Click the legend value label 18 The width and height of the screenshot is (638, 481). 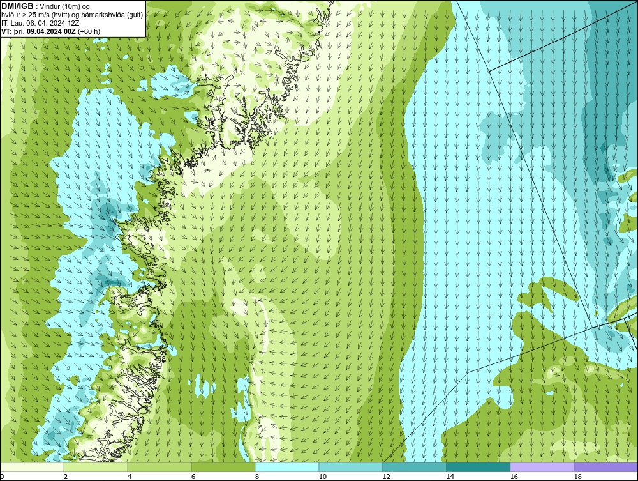click(x=577, y=477)
